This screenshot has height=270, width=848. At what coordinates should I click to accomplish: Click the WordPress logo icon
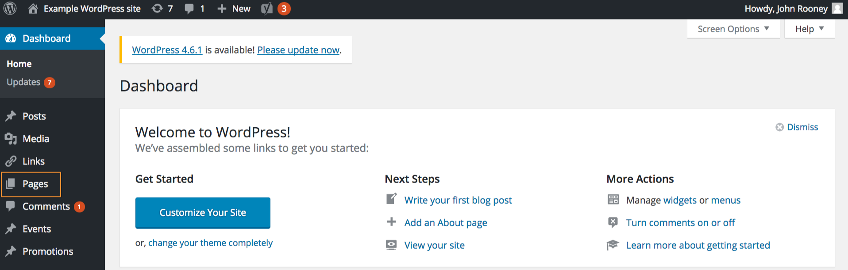(10, 8)
